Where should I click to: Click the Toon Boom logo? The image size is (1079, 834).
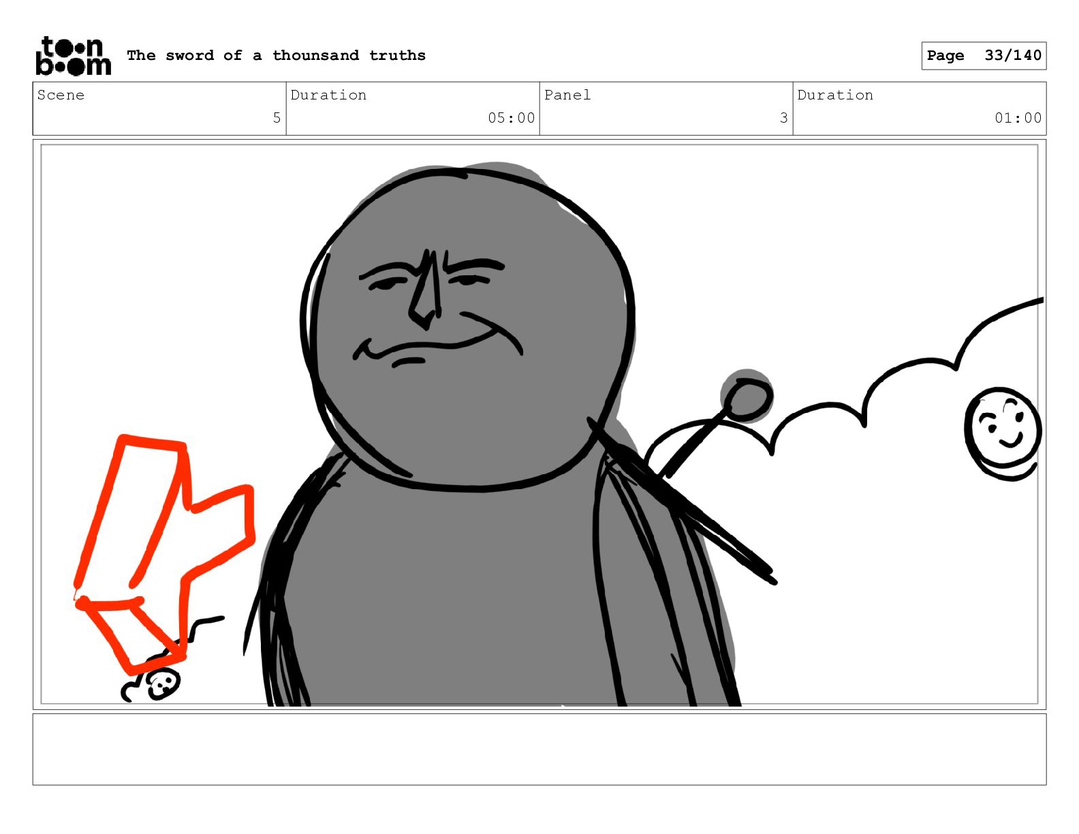(73, 56)
